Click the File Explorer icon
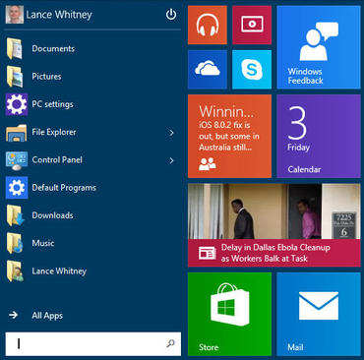 tap(17, 133)
